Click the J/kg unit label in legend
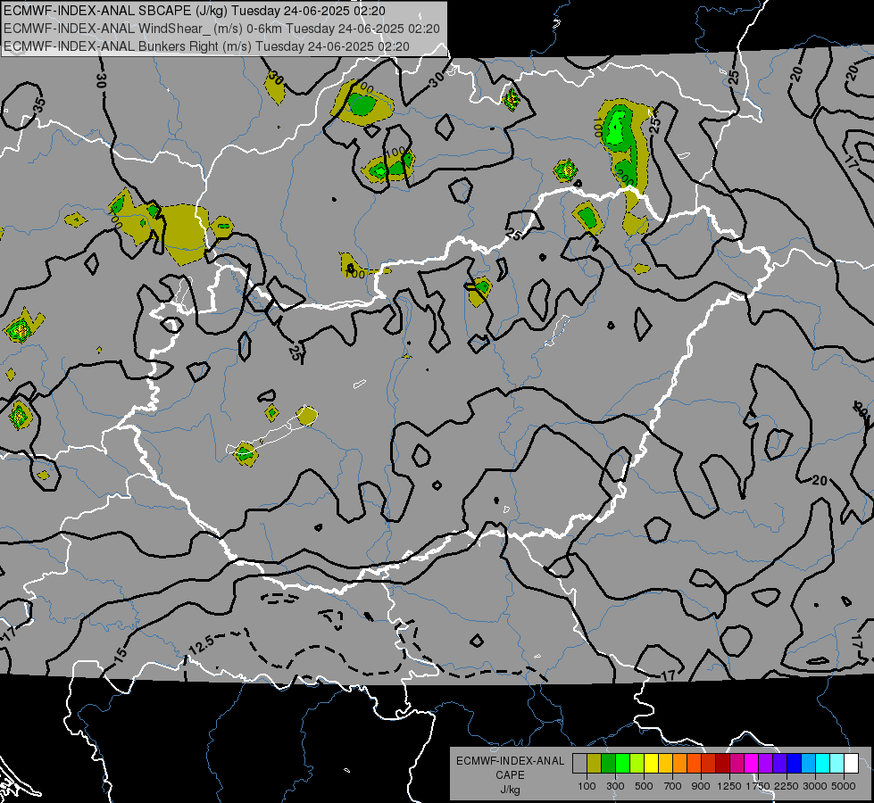 pos(510,790)
